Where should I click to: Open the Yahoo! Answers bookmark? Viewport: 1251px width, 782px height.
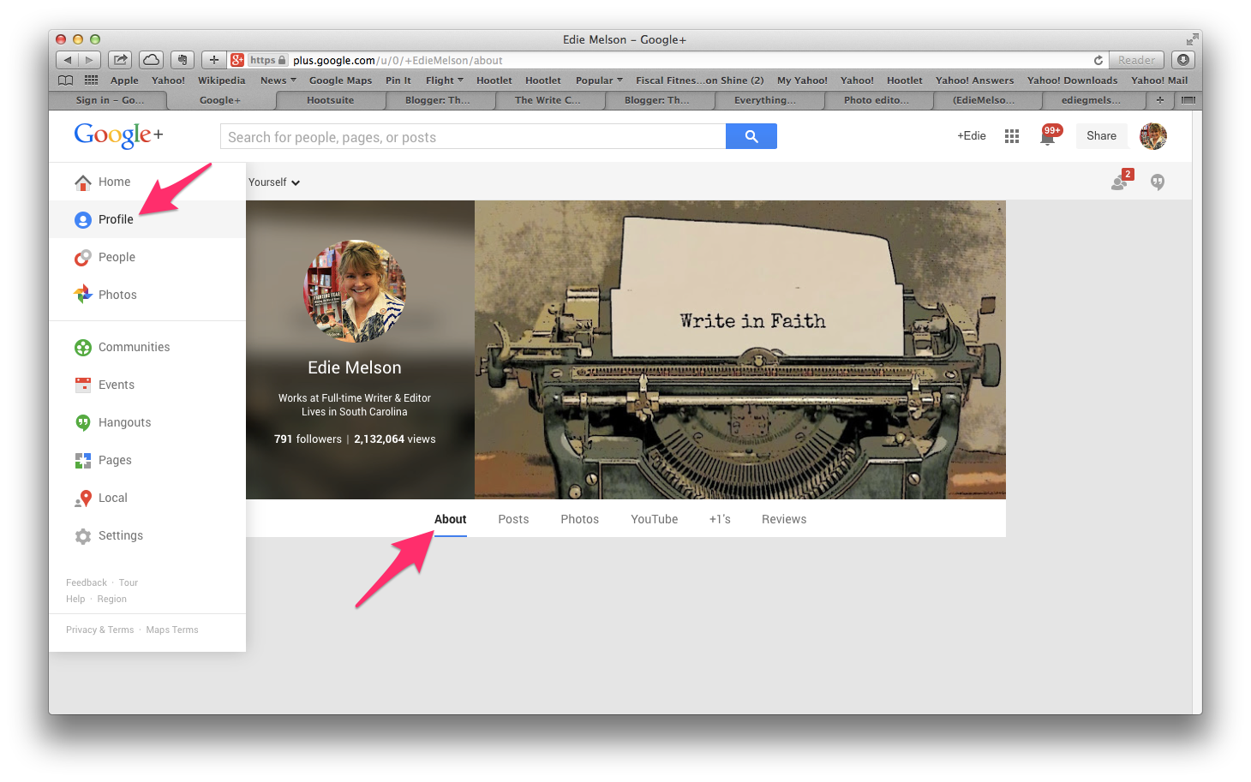click(974, 81)
